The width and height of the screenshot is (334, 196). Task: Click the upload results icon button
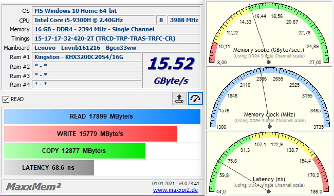[x=179, y=99]
